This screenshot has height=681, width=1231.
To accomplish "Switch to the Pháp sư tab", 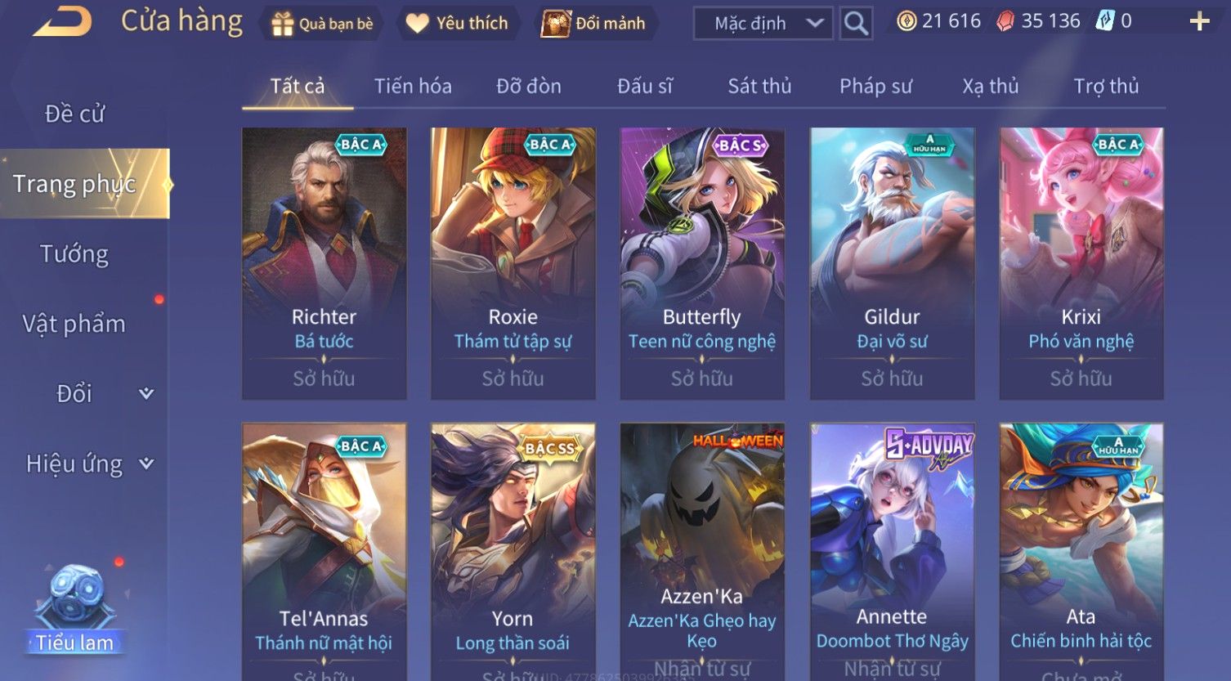I will coord(875,86).
